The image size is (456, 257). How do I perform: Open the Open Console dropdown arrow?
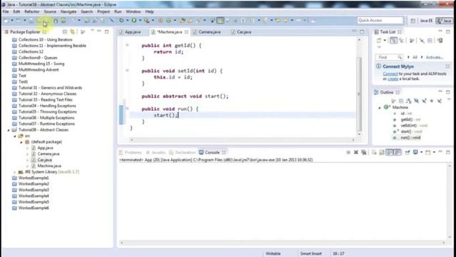coord(434,152)
